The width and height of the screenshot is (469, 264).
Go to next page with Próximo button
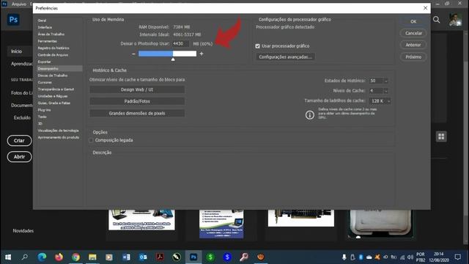tap(413, 57)
